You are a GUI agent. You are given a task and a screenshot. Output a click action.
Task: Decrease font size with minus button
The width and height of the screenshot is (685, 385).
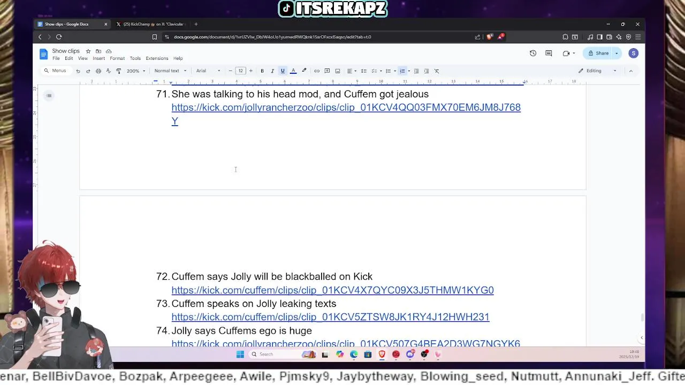point(231,71)
